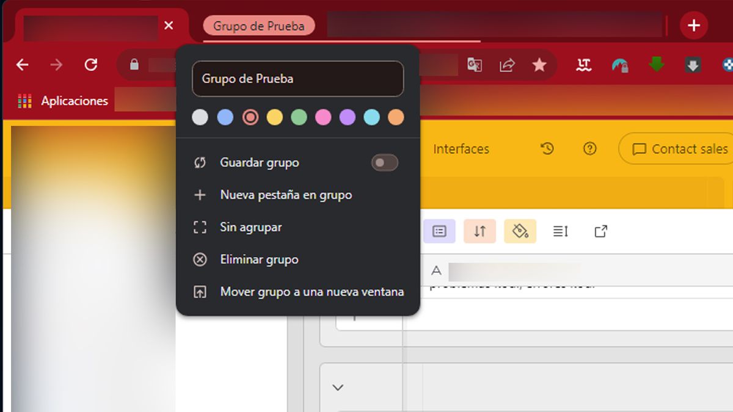Click the sort ascending-descending icon
The height and width of the screenshot is (412, 733).
pos(480,231)
